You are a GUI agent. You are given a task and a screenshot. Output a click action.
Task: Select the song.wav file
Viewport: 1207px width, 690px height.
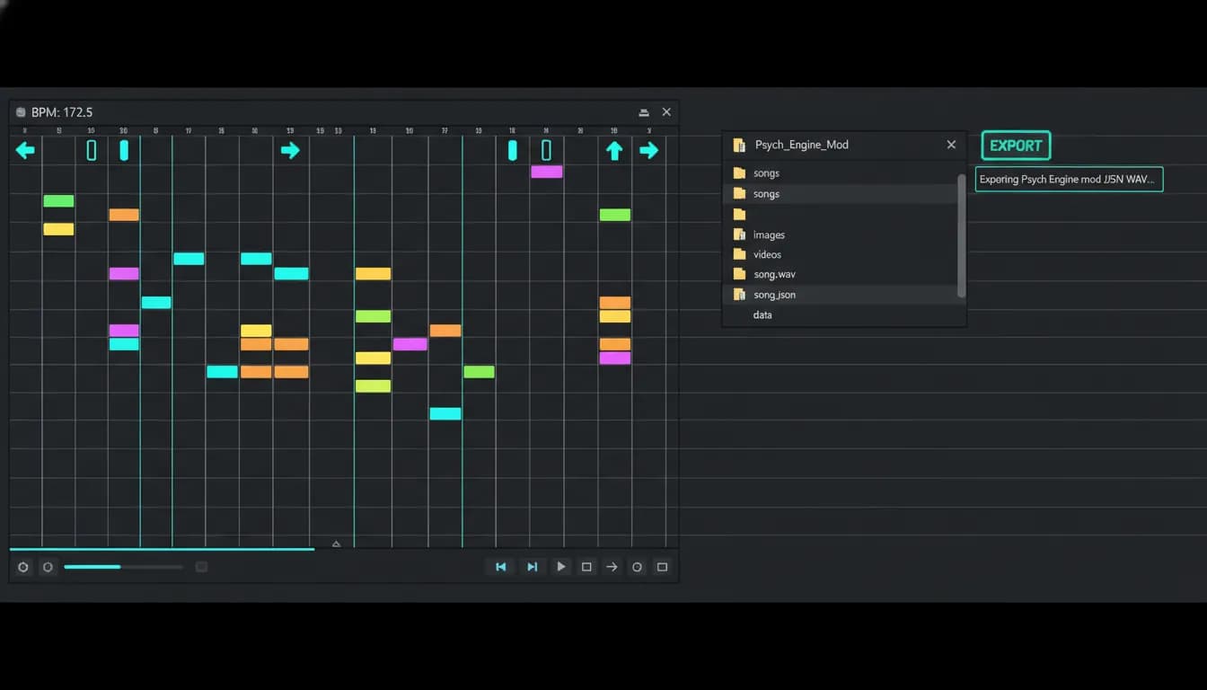[x=841, y=274]
